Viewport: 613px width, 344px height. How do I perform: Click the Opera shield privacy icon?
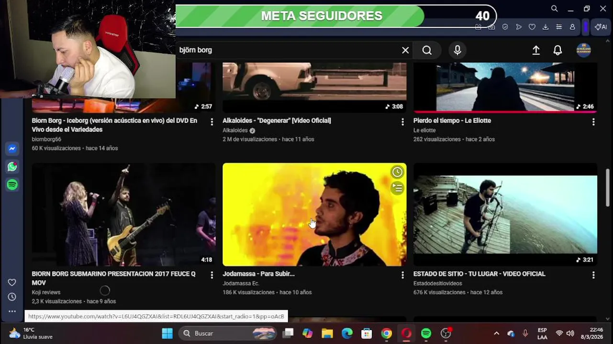505,27
